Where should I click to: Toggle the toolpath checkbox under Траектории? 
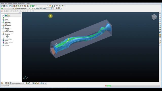[x=5, y=24]
